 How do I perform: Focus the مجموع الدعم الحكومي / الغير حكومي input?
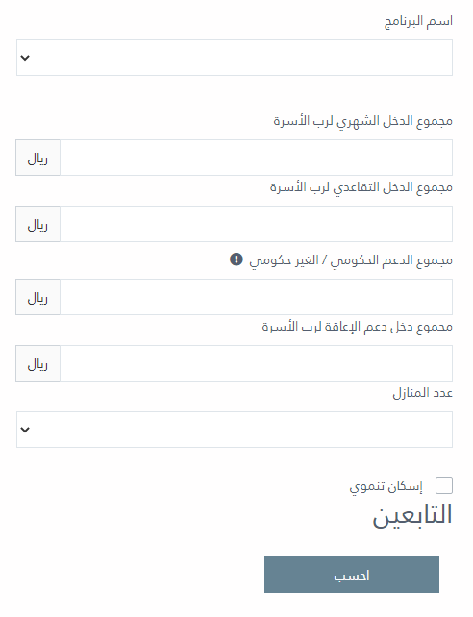[x=256, y=297]
